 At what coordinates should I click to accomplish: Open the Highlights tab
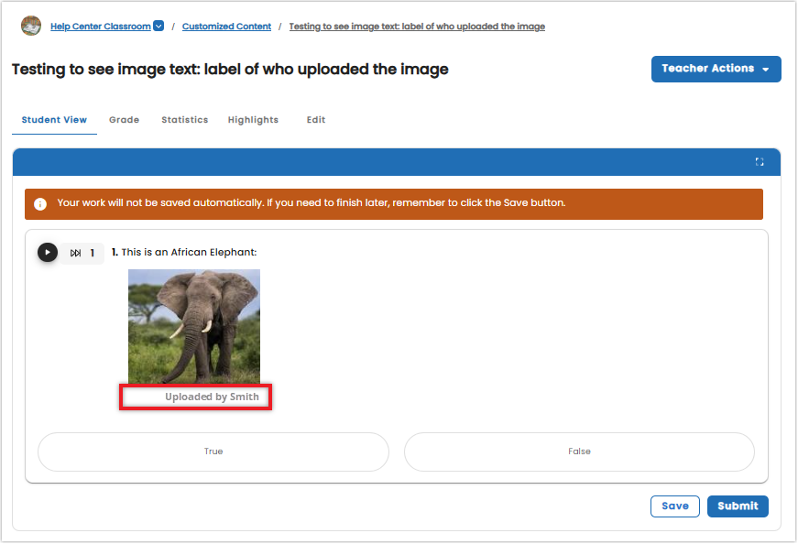pos(253,120)
